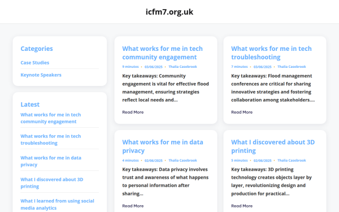The image size is (339, 212).
Task: Open the tech troubleshooting article card title
Action: [x=271, y=53]
